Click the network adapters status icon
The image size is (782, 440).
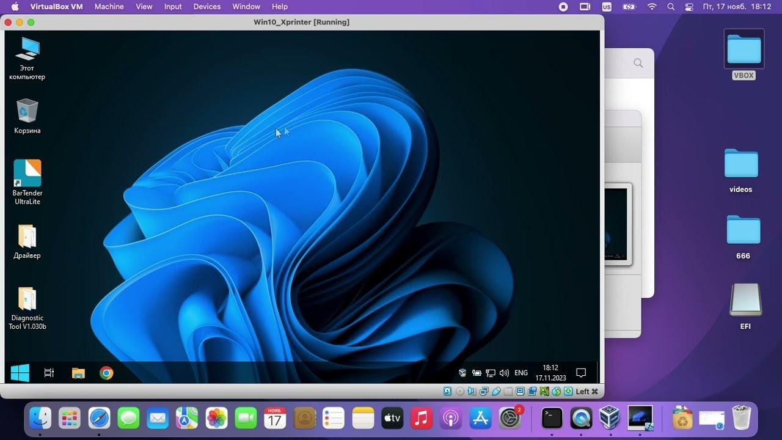484,391
